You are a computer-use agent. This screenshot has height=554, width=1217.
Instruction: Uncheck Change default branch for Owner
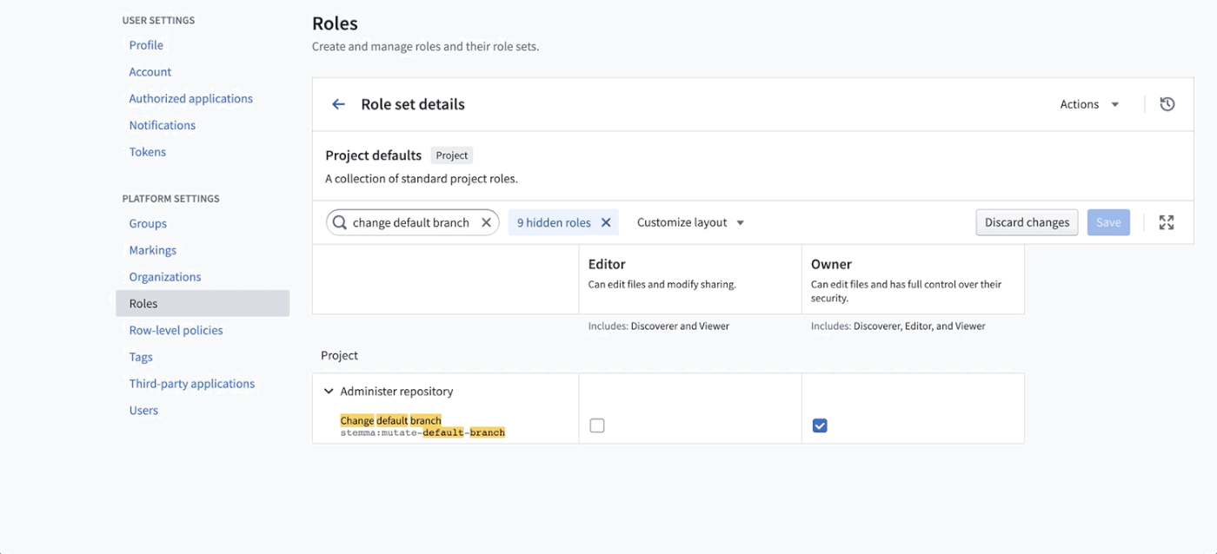820,425
